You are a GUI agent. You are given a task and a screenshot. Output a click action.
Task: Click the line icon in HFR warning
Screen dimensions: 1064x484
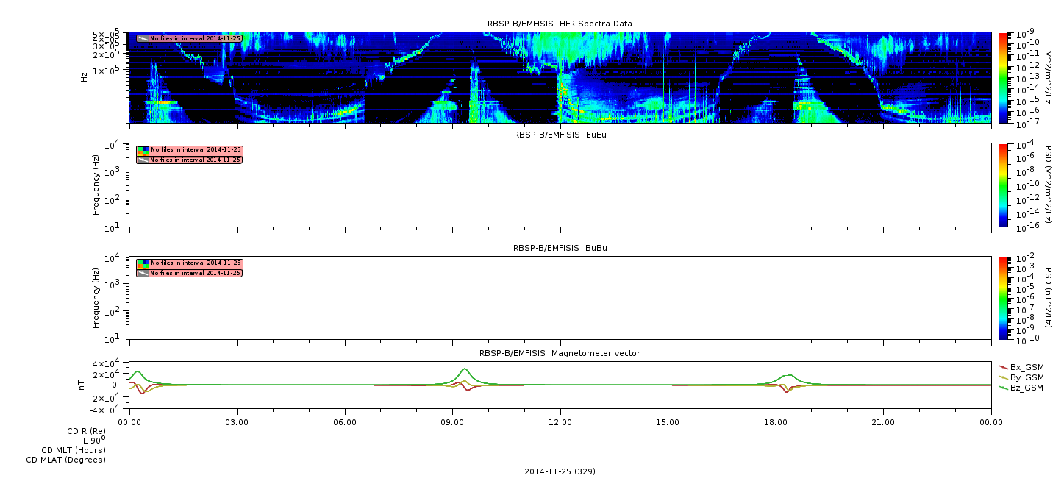pyautogui.click(x=143, y=38)
